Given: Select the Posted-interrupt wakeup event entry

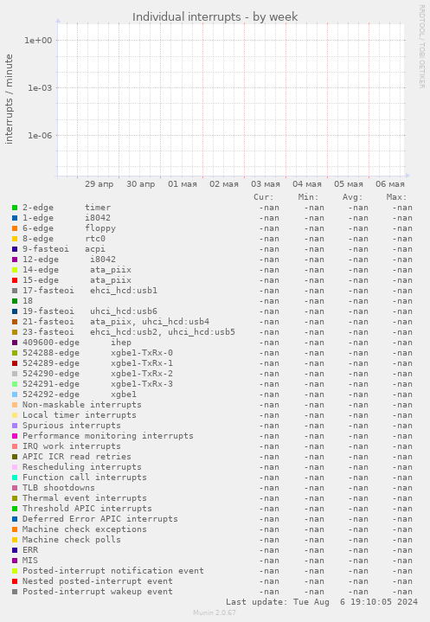Looking at the screenshot, I should (x=98, y=592).
